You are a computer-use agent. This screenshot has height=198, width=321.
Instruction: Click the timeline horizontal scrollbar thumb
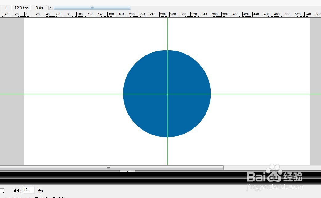(x=92, y=8)
